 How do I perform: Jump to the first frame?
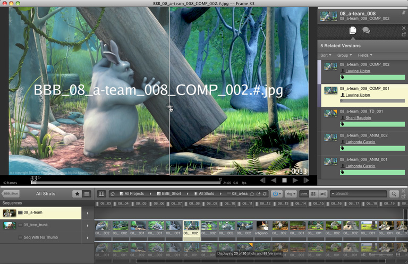[262, 180]
